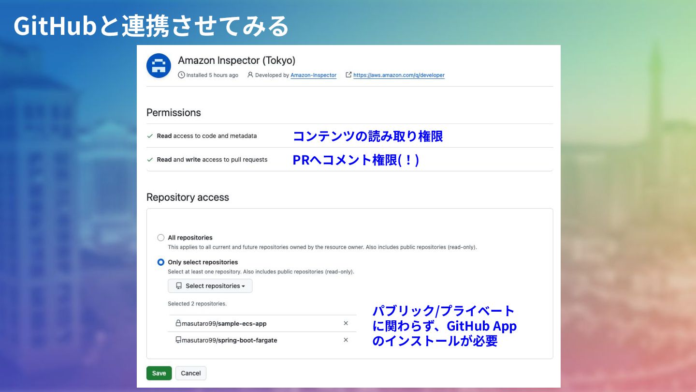Open the Select repositories dropdown
Viewport: 696px width, 392px height.
(210, 286)
